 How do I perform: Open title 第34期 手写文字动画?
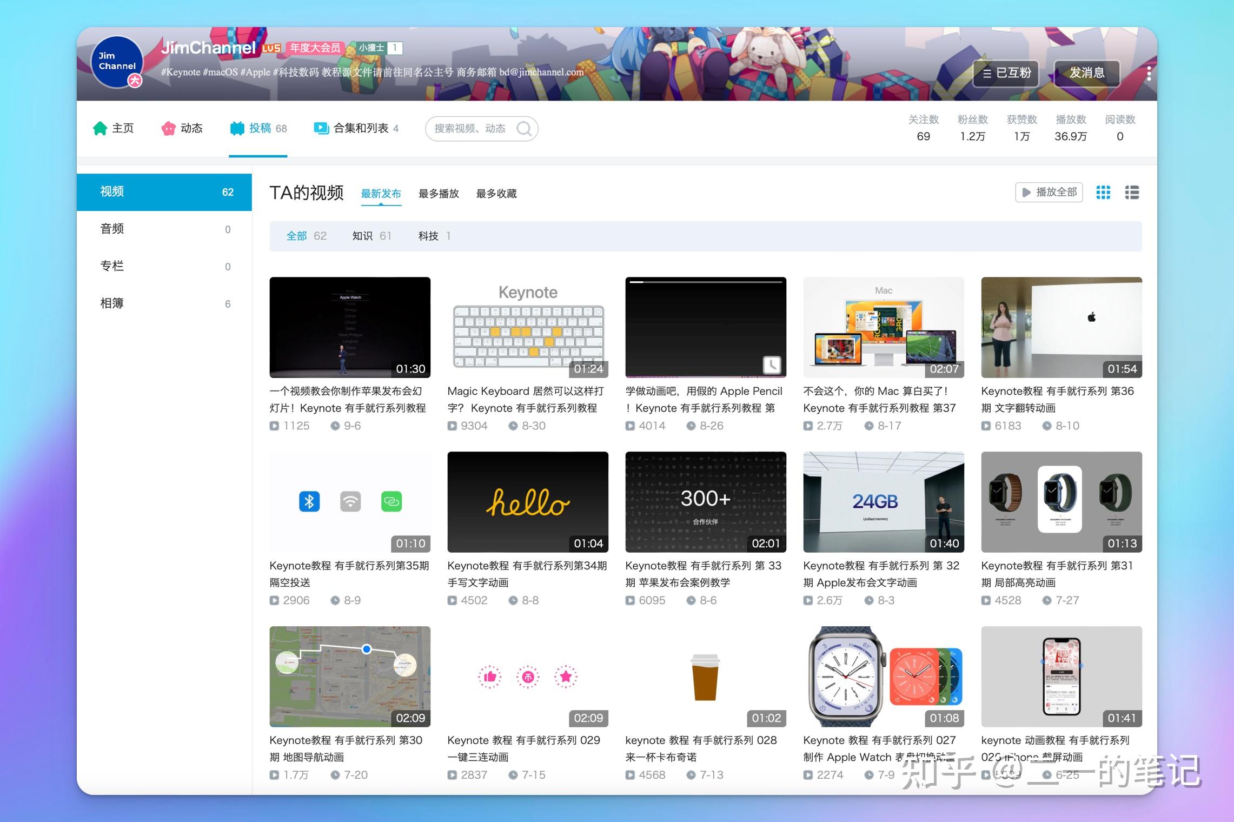coord(527,574)
